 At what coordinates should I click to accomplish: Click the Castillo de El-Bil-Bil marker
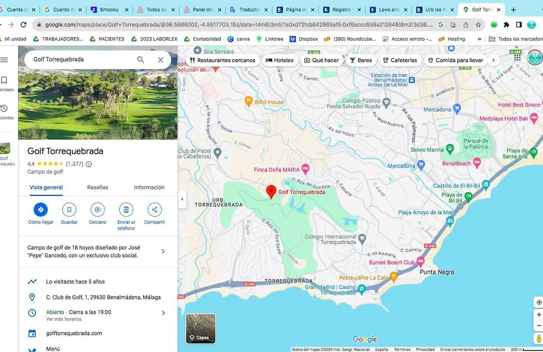point(486,185)
